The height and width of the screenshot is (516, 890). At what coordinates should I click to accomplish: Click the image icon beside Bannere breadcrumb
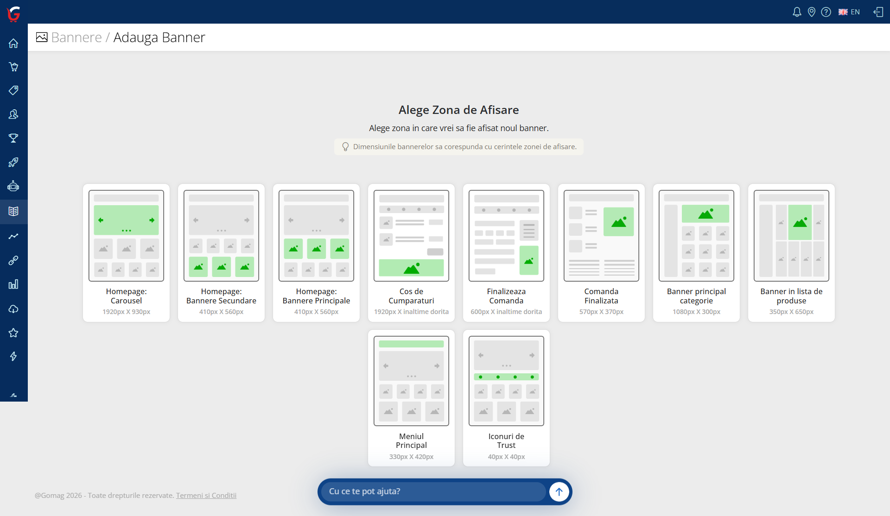(x=42, y=37)
